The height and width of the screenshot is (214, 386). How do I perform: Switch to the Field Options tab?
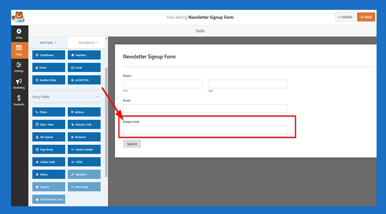coord(87,42)
